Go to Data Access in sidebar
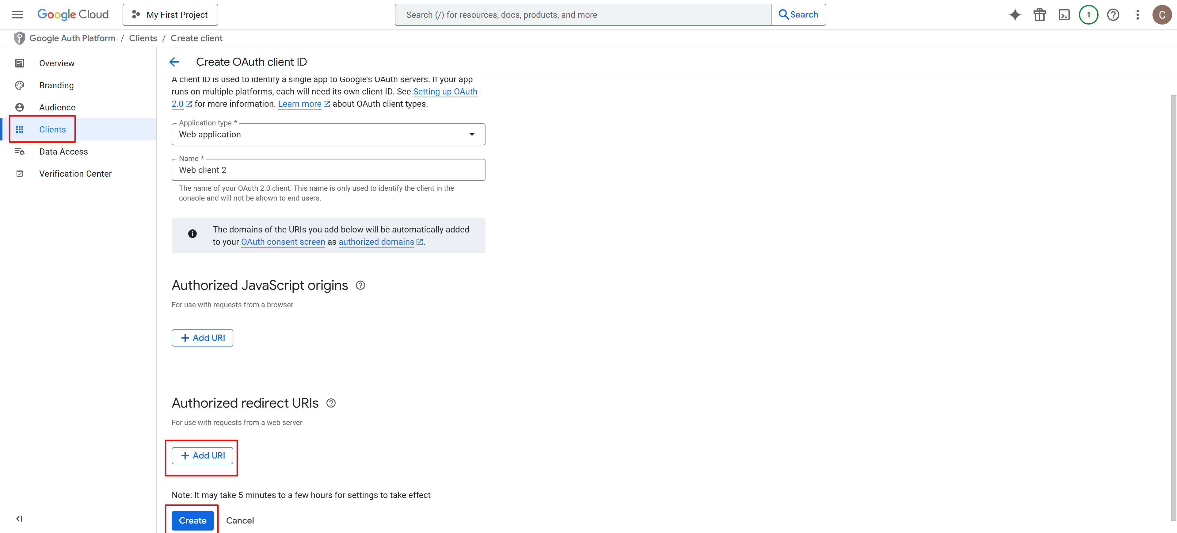The height and width of the screenshot is (533, 1177). click(x=63, y=152)
